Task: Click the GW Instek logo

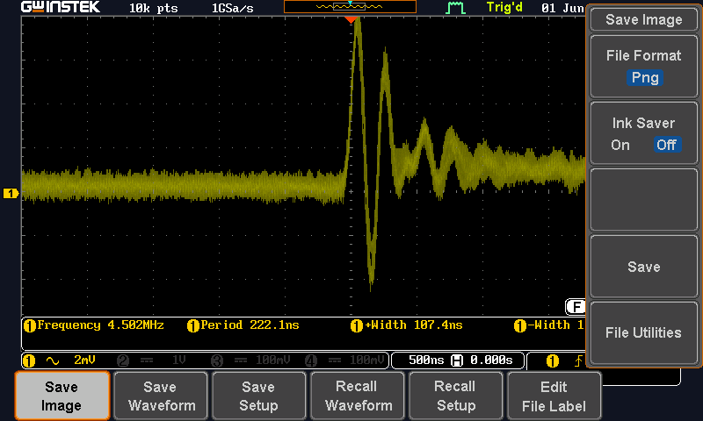Action: [x=61, y=7]
